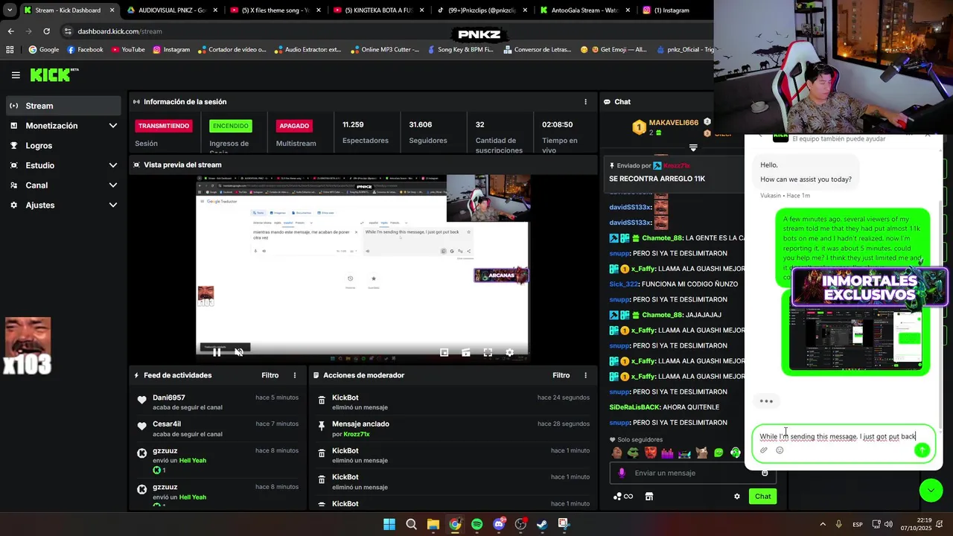The width and height of the screenshot is (953, 536).
Task: Open File Explorer from the taskbar
Action: pyautogui.click(x=433, y=524)
